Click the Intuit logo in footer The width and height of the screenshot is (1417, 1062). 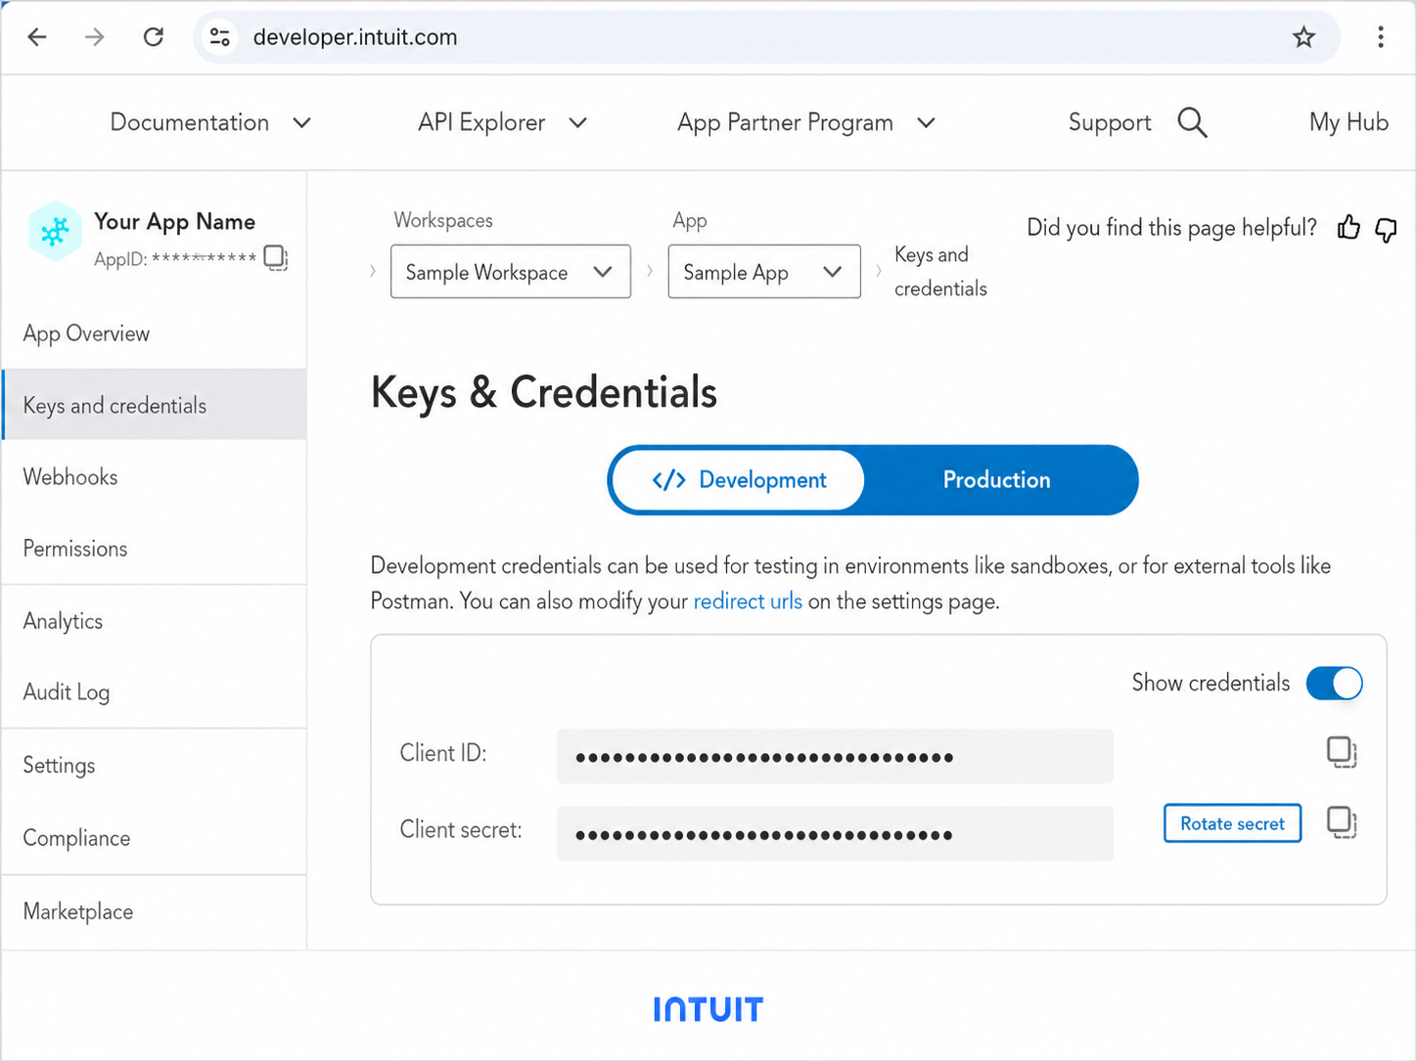point(708,1009)
